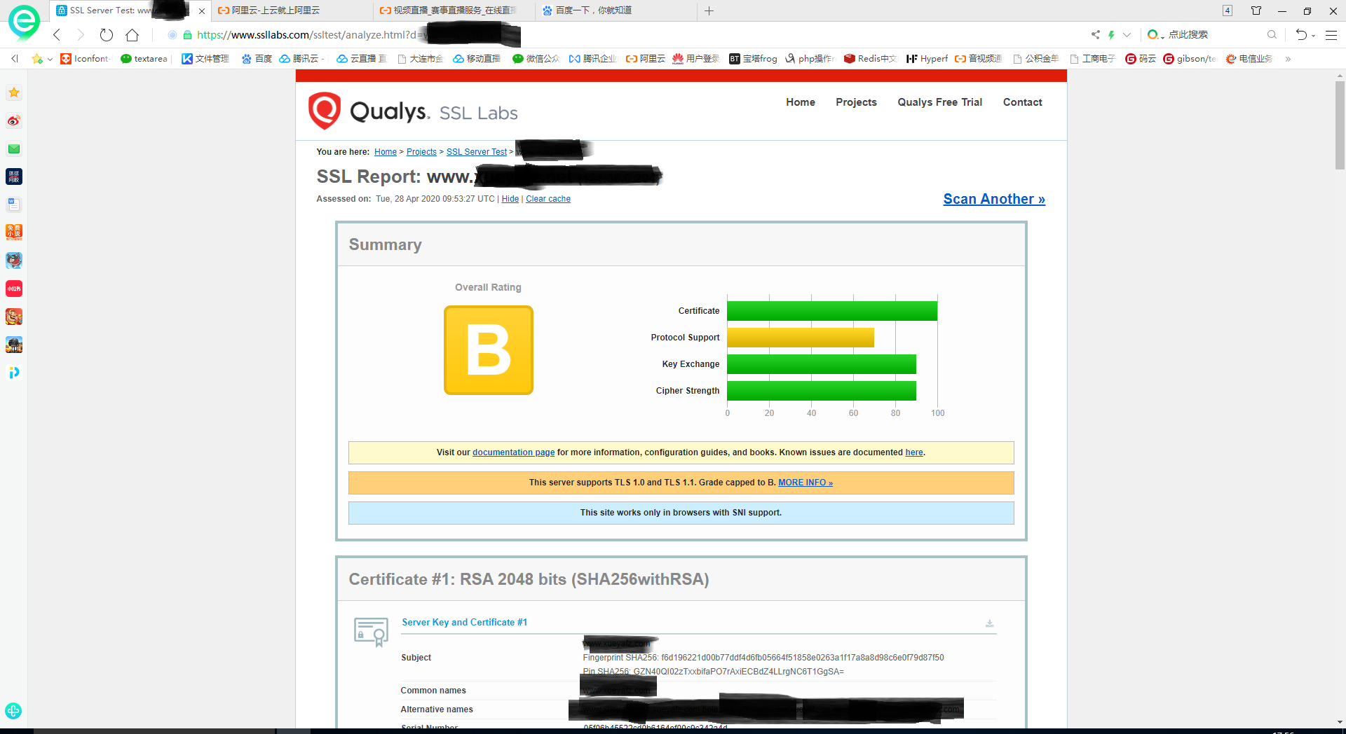Click the green site security padlock icon
The image size is (1346, 734).
click(x=187, y=35)
